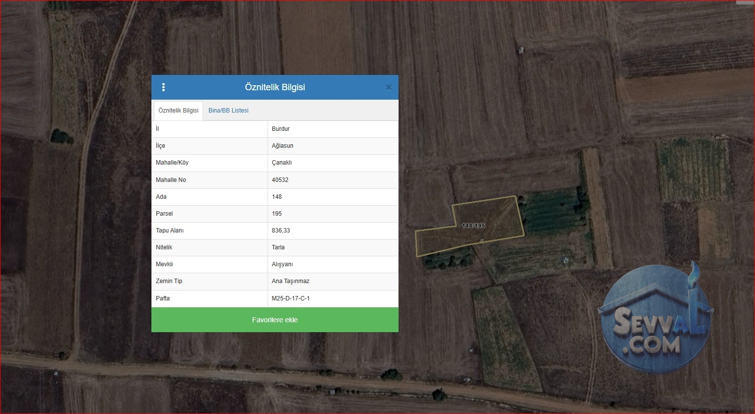Click the Mahalle/Köy row label

click(x=172, y=163)
